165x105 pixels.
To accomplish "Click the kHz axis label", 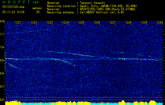I will 2,21.
